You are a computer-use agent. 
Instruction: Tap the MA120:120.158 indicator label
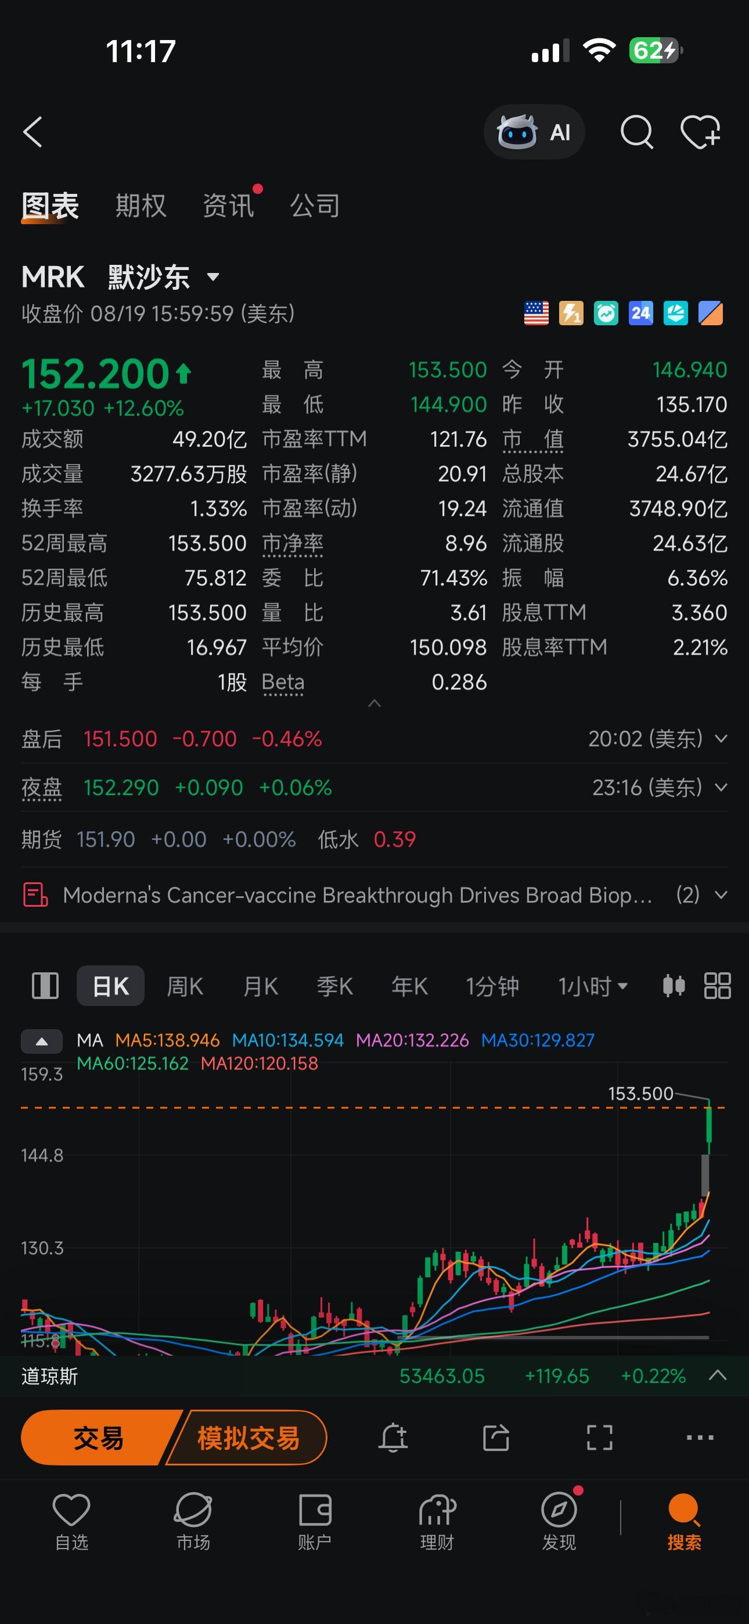tap(259, 1063)
